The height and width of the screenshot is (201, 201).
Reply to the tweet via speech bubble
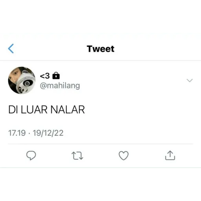click(x=31, y=155)
